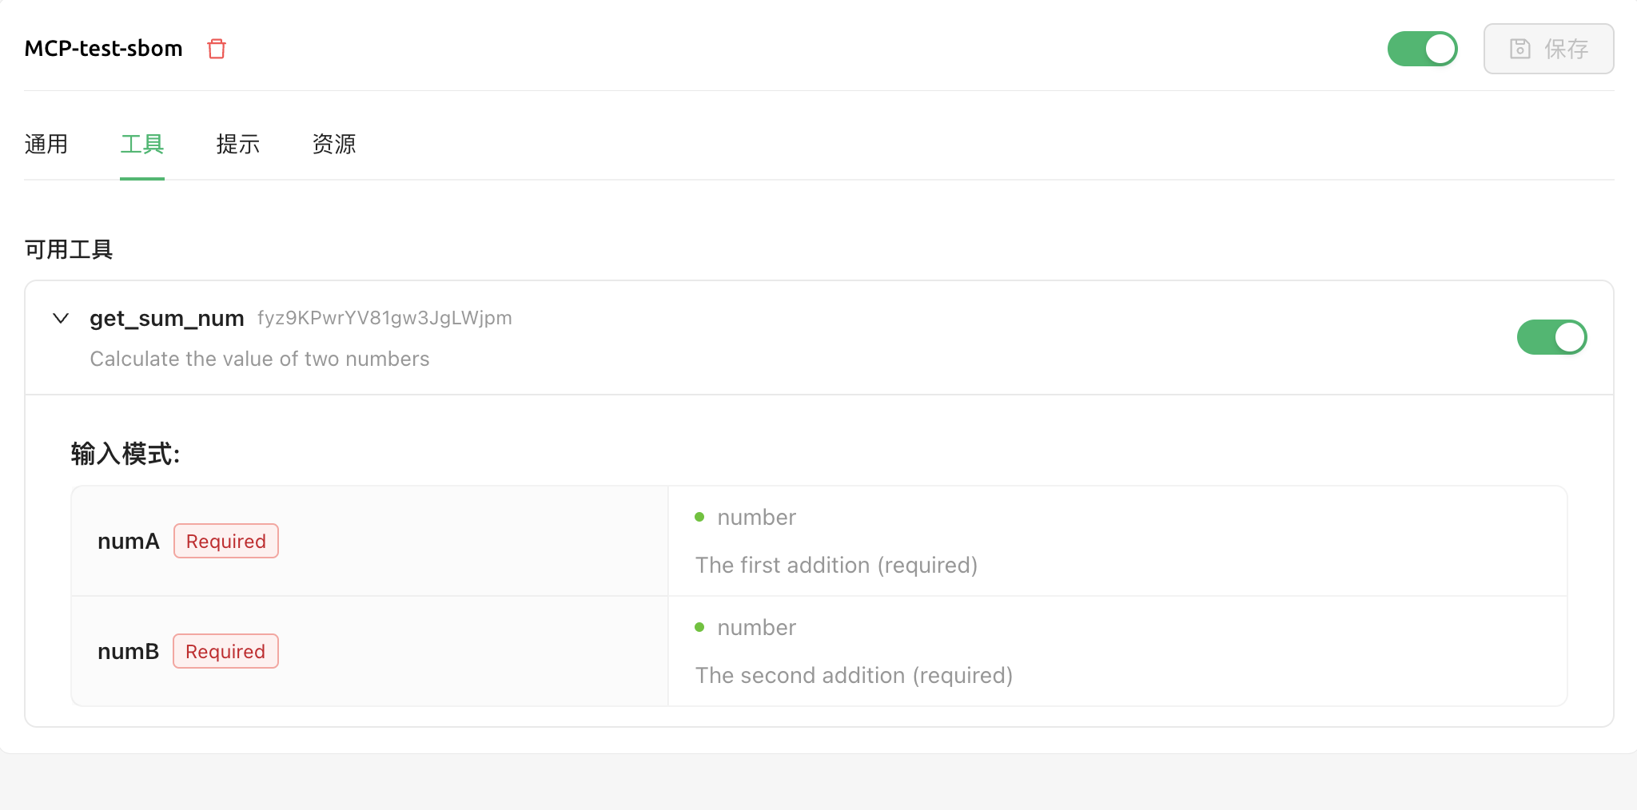Click the green dot beside numA number type

pos(699,517)
